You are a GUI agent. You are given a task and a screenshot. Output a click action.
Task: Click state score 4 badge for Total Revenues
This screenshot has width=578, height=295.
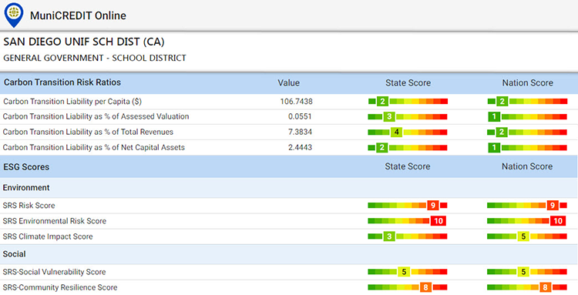[397, 132]
